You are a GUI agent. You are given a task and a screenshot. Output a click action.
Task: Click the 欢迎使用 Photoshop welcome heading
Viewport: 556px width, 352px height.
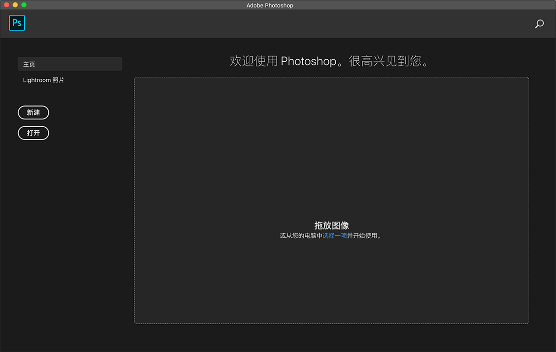329,61
